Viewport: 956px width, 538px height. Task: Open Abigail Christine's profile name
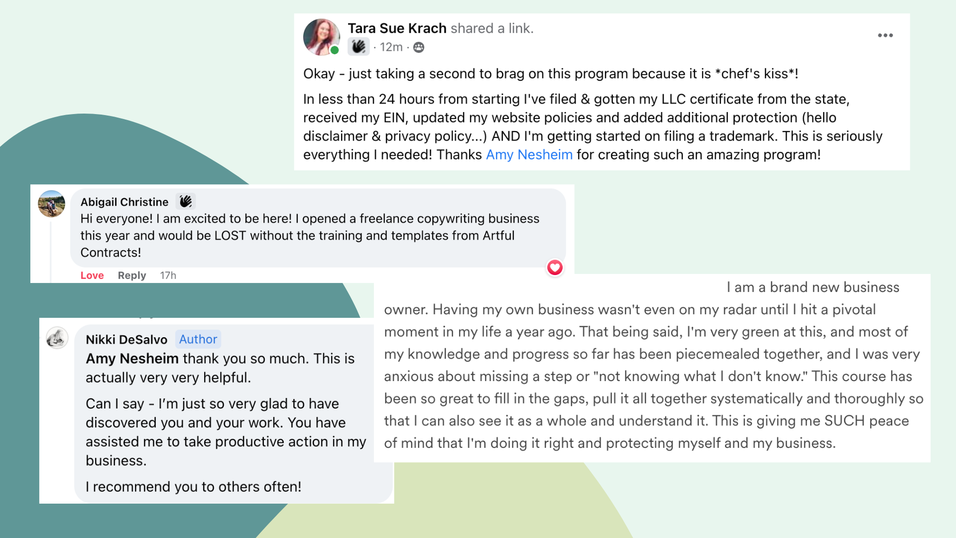tap(124, 202)
